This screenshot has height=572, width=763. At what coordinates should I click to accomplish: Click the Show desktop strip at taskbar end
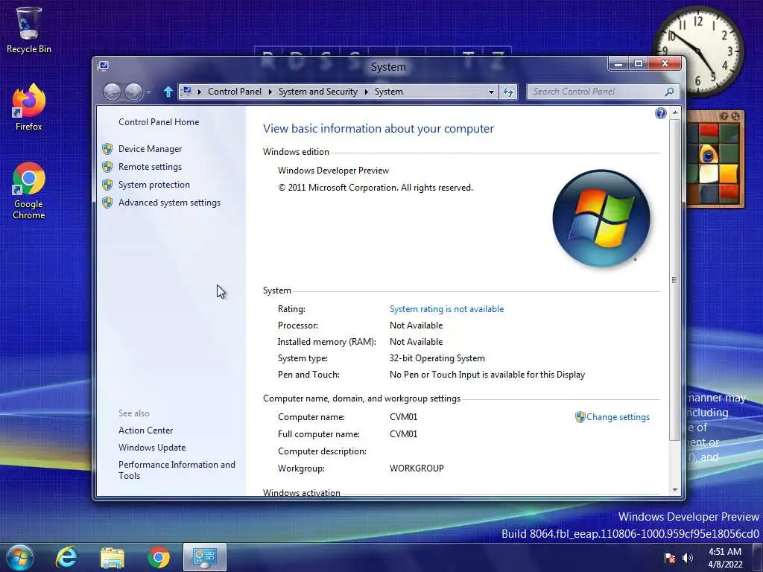click(x=759, y=558)
